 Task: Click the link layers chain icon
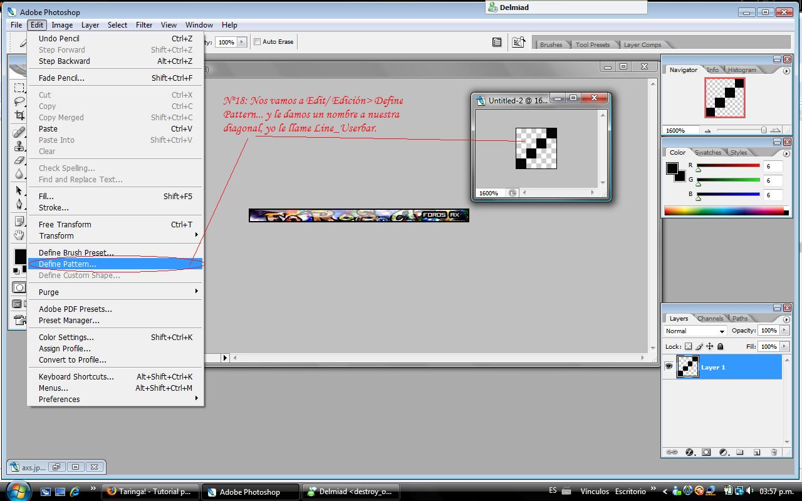(671, 452)
